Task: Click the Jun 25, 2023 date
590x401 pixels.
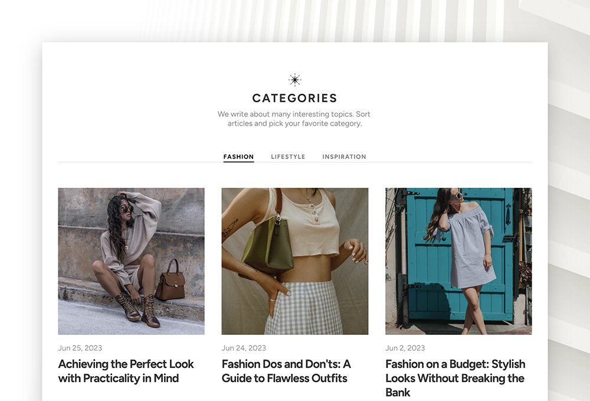Action: coord(80,348)
